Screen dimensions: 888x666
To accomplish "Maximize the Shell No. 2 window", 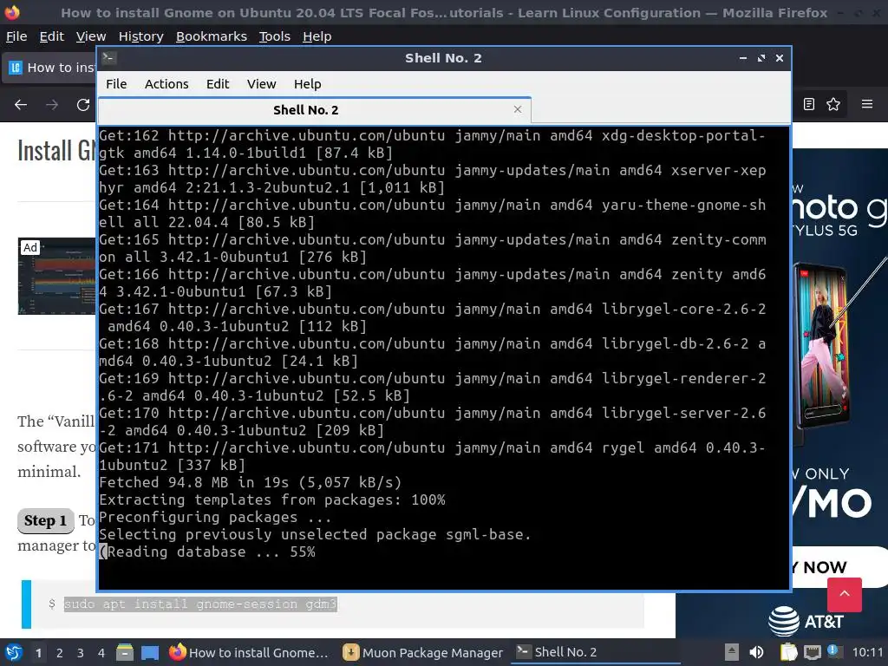I will [761, 58].
